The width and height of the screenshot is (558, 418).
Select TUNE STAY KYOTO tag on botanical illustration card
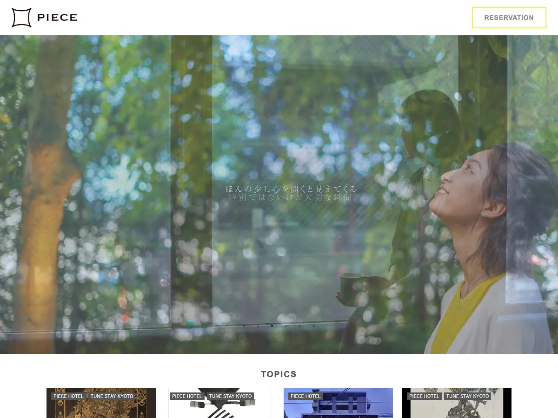pos(468,396)
